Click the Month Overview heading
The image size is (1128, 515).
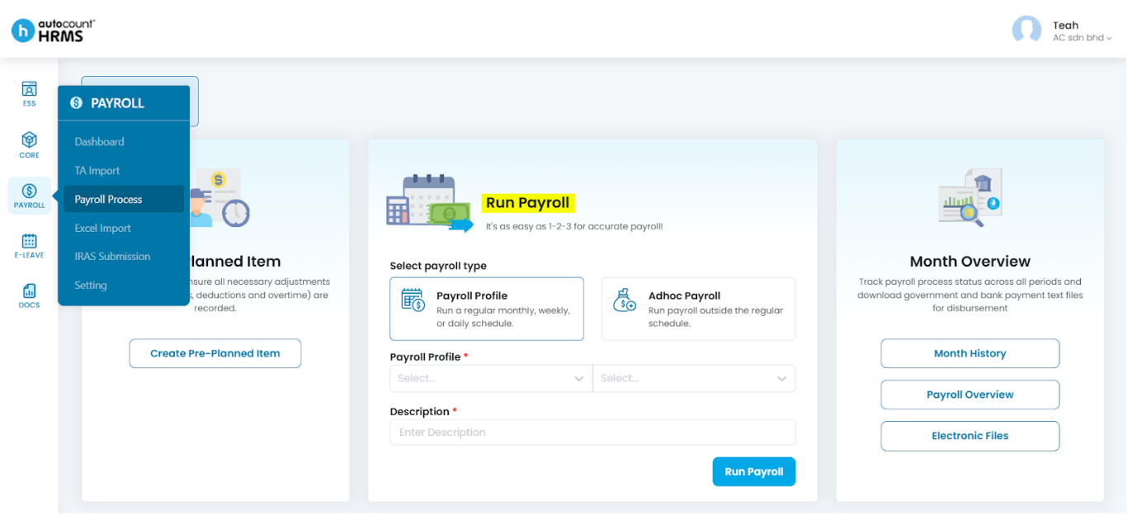click(970, 262)
